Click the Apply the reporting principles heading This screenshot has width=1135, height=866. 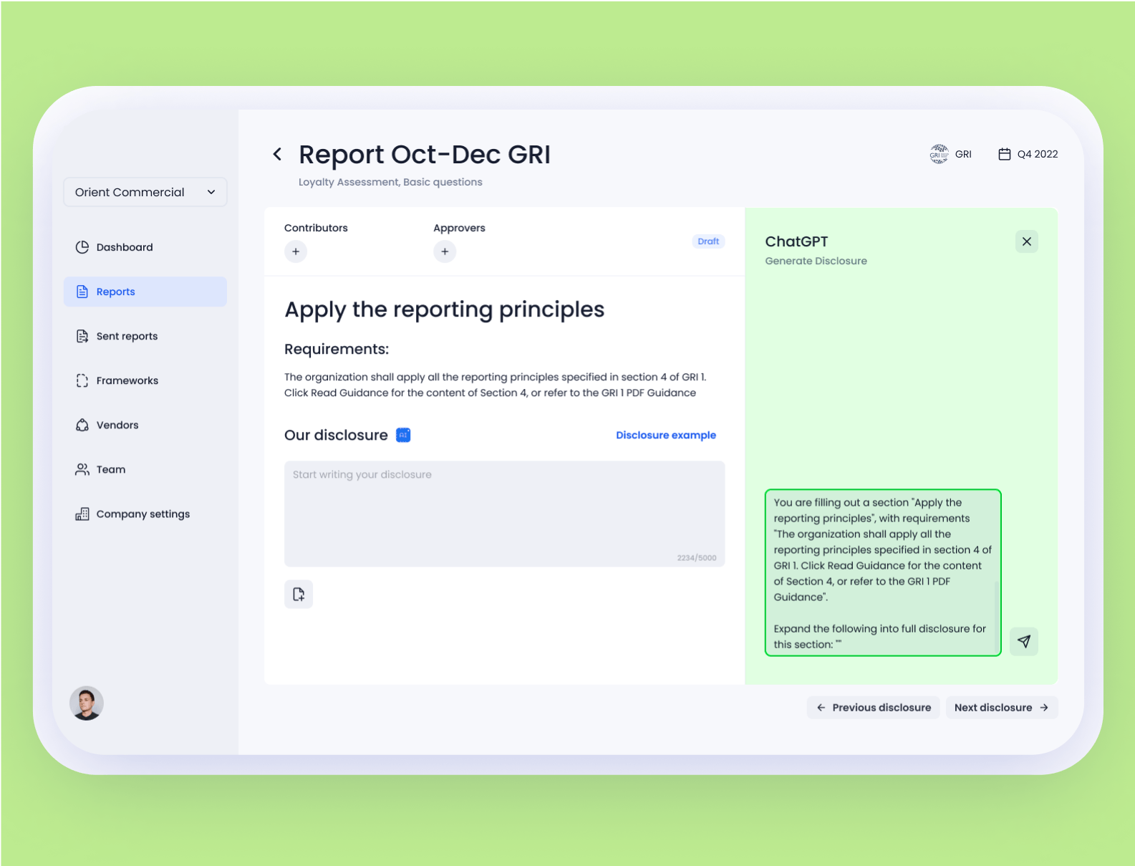point(445,309)
